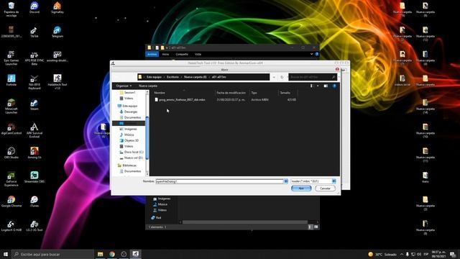Select Red in the background Explorer window

coord(157,217)
